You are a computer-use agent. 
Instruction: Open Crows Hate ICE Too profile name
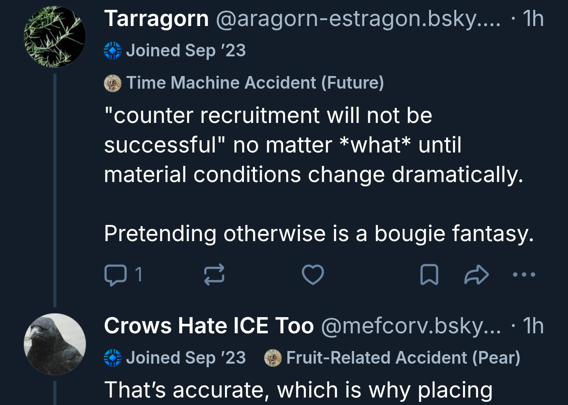click(209, 326)
